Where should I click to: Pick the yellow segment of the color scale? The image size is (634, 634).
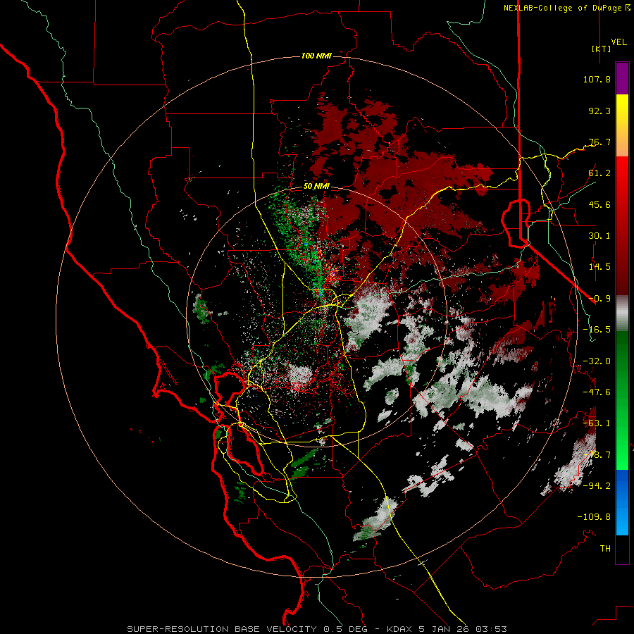point(622,111)
